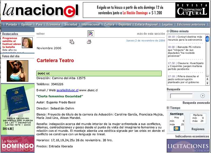The image size is (211, 153).
Task: Go to the Cultura section
Action: [x=109, y=24]
